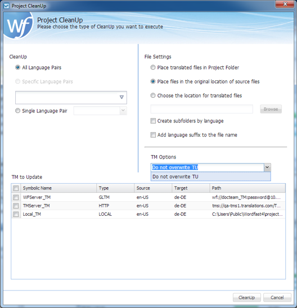This screenshot has height=308, width=297.
Task: Check the Local_TM row checkbox
Action: [x=16, y=214]
